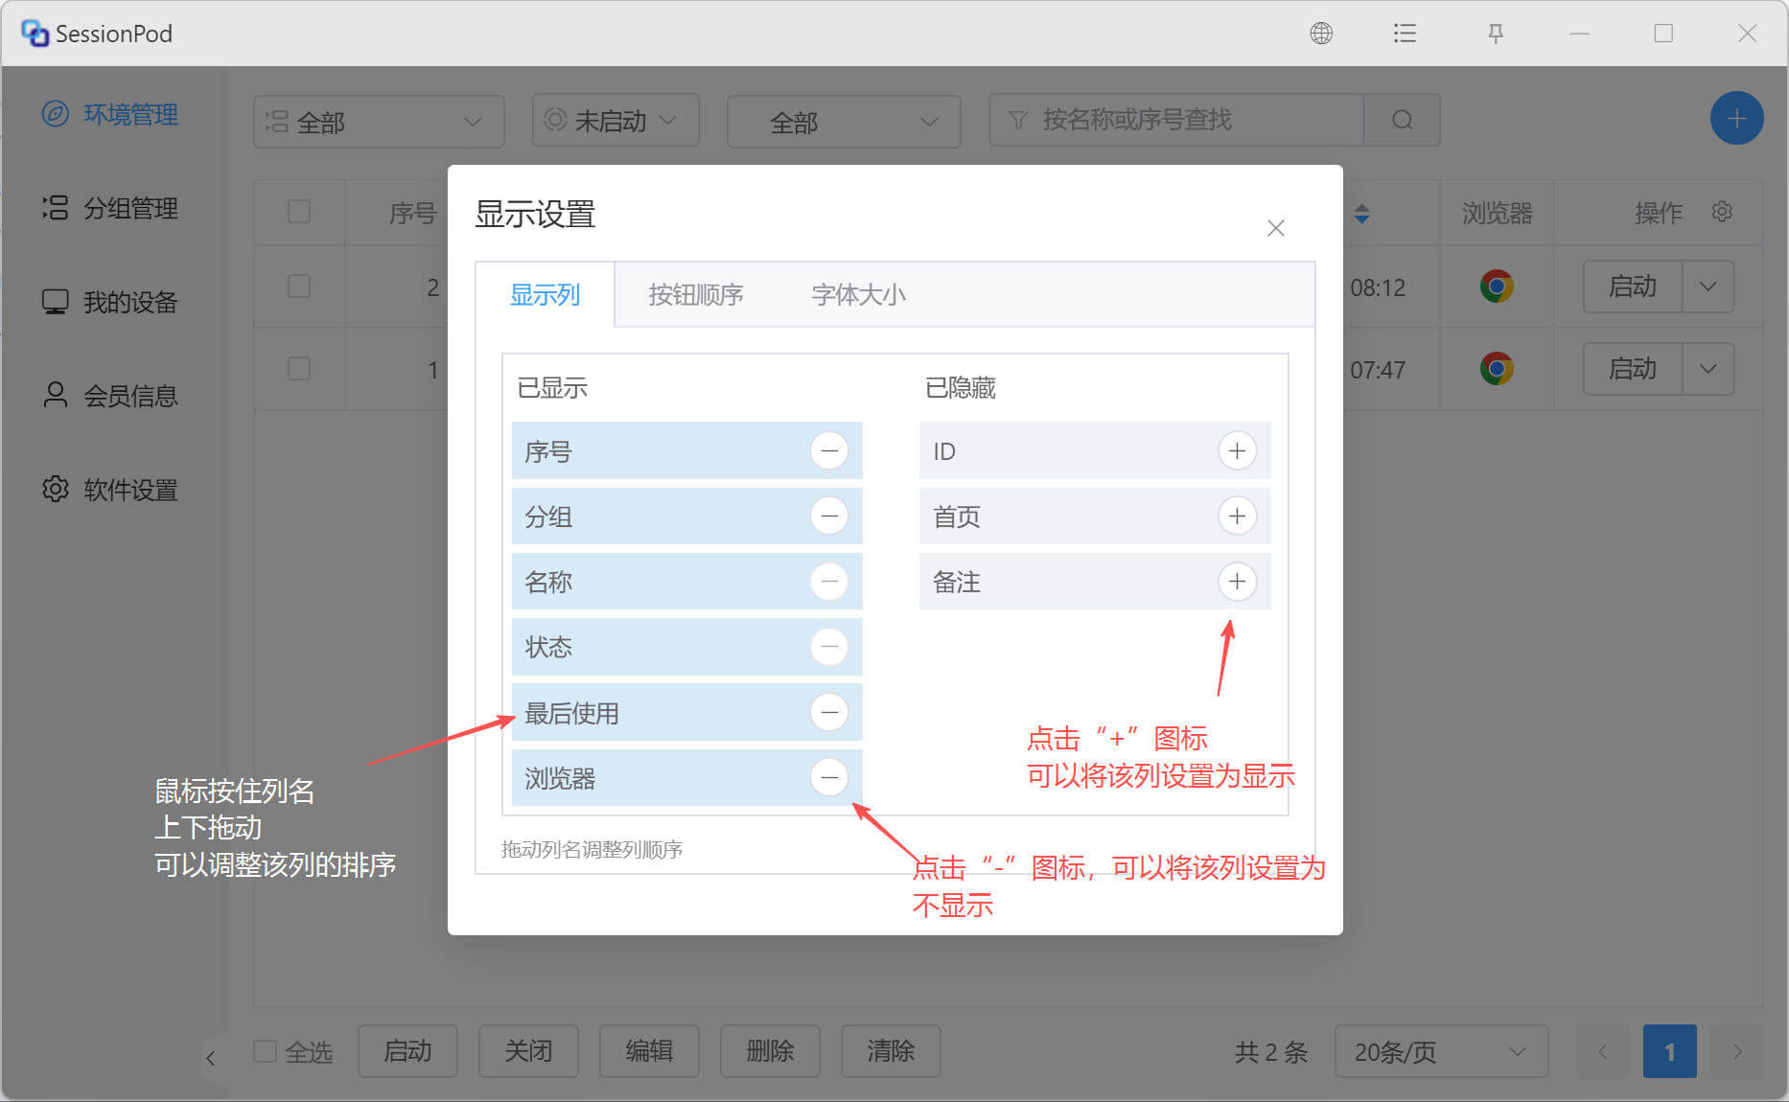
Task: Click the bottom 启动 batch button
Action: pyautogui.click(x=407, y=1051)
